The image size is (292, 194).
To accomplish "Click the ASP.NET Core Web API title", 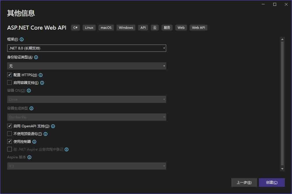I will [x=37, y=28].
